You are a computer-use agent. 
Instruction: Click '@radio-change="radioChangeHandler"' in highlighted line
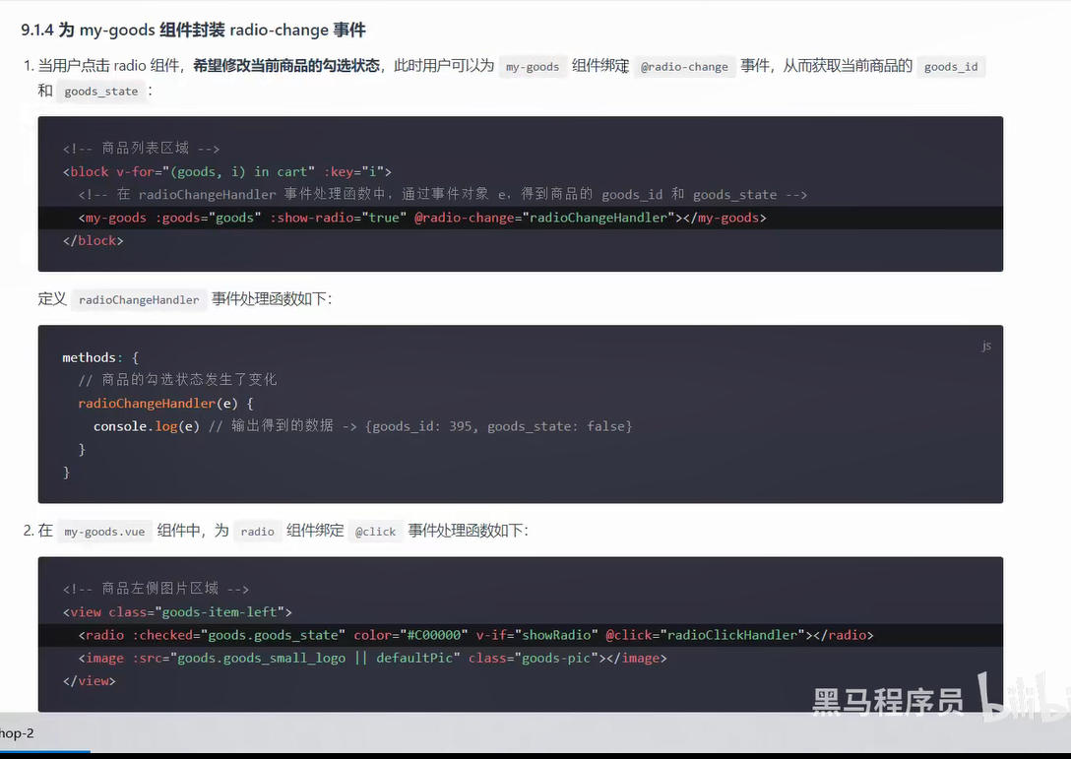coord(543,218)
